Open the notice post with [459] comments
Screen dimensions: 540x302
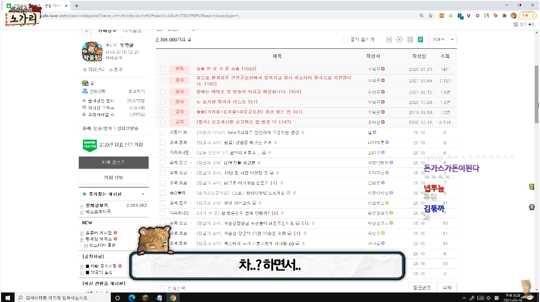pyautogui.click(x=248, y=91)
